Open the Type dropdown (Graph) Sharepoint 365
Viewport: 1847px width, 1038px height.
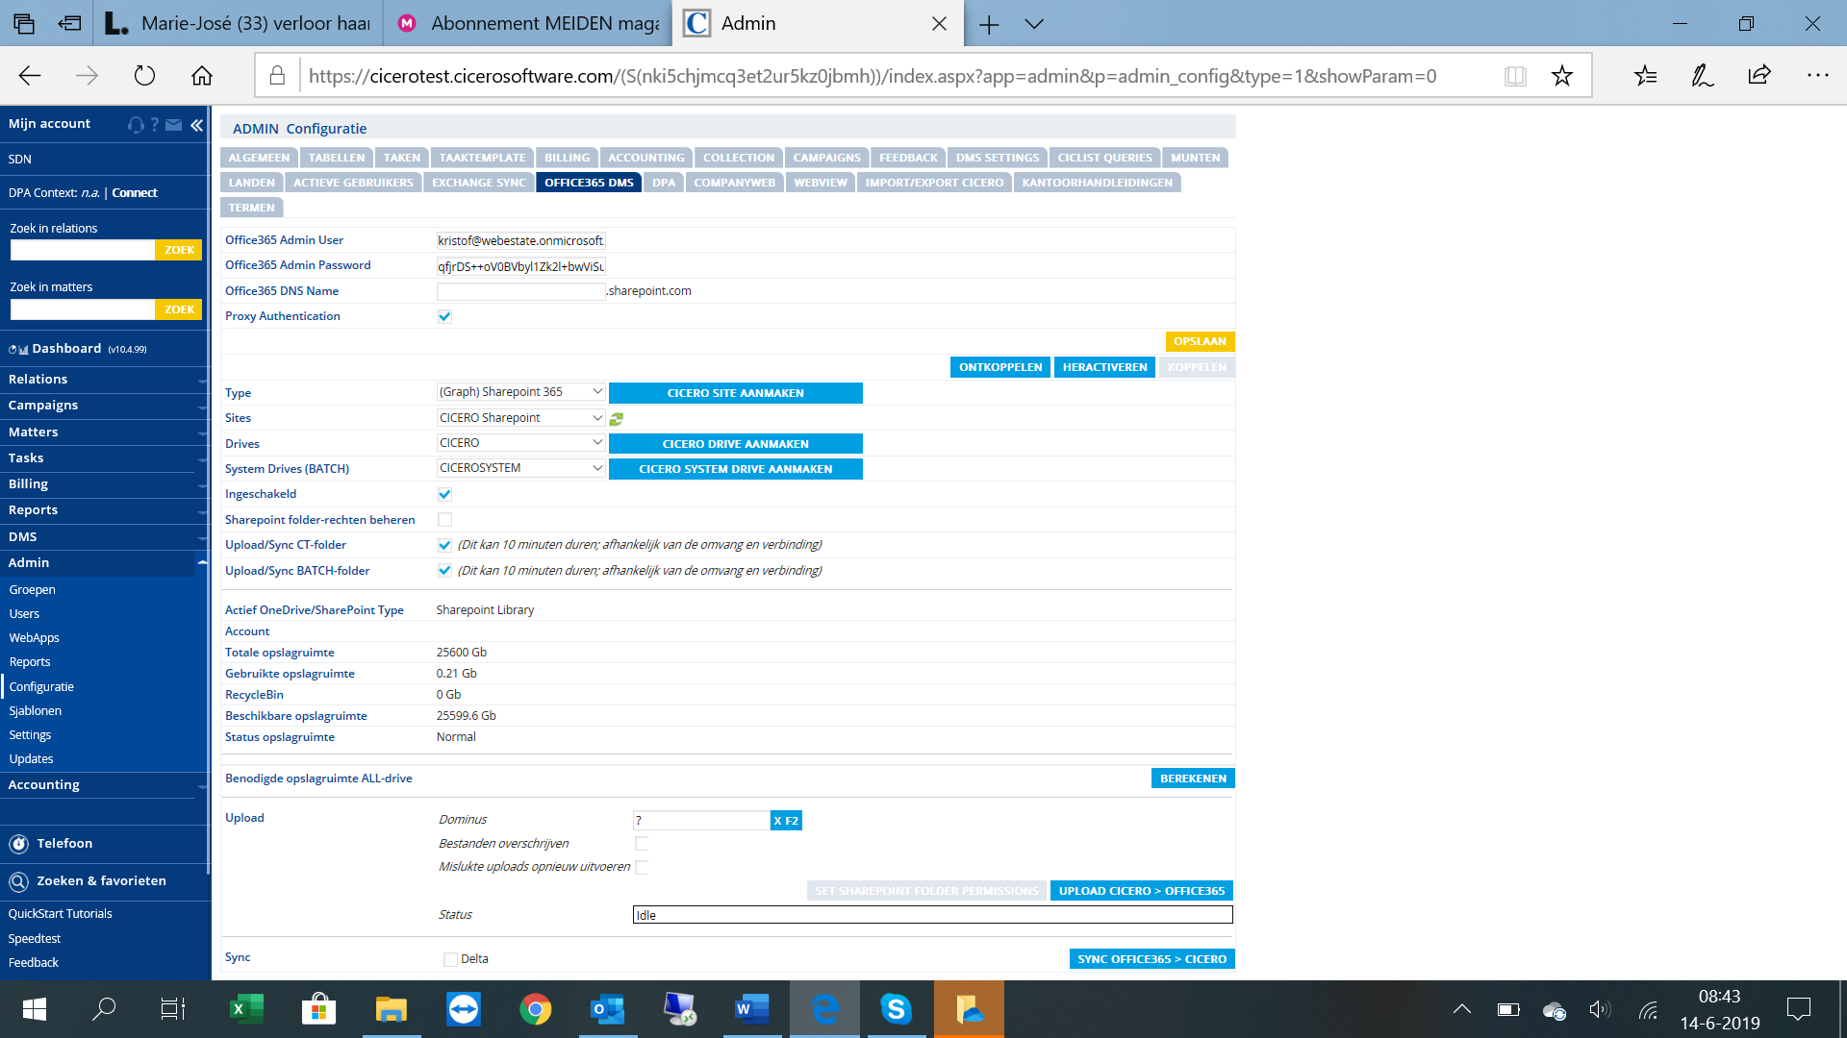[x=520, y=392]
